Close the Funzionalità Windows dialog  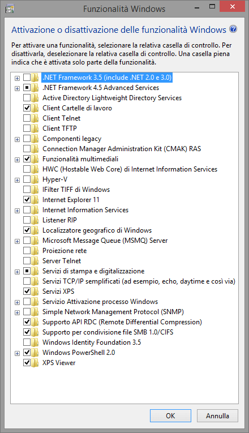pyautogui.click(x=232, y=7)
